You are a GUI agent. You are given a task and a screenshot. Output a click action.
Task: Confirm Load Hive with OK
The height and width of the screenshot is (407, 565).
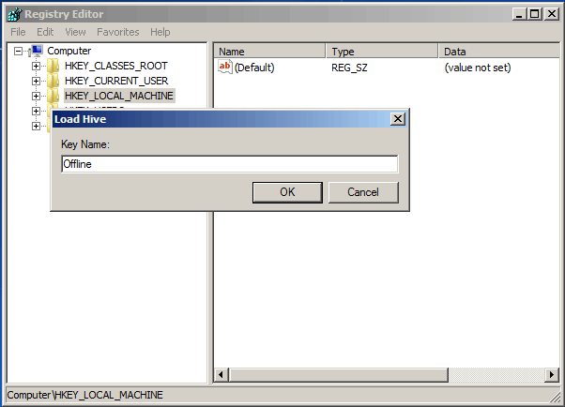[x=287, y=192]
